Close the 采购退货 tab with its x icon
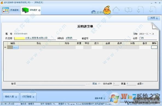The height and width of the screenshot is (106, 162). (39, 10)
